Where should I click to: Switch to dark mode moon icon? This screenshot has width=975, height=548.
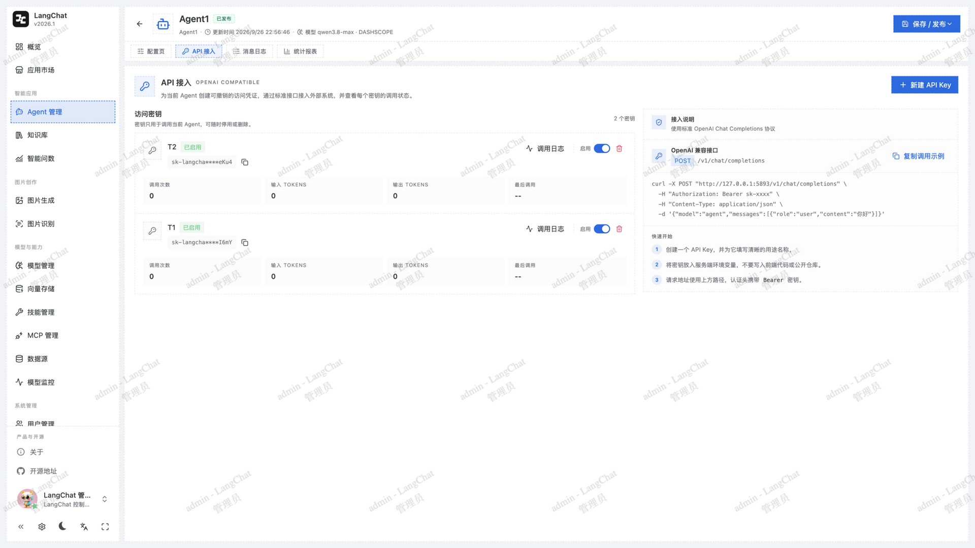[x=62, y=526]
